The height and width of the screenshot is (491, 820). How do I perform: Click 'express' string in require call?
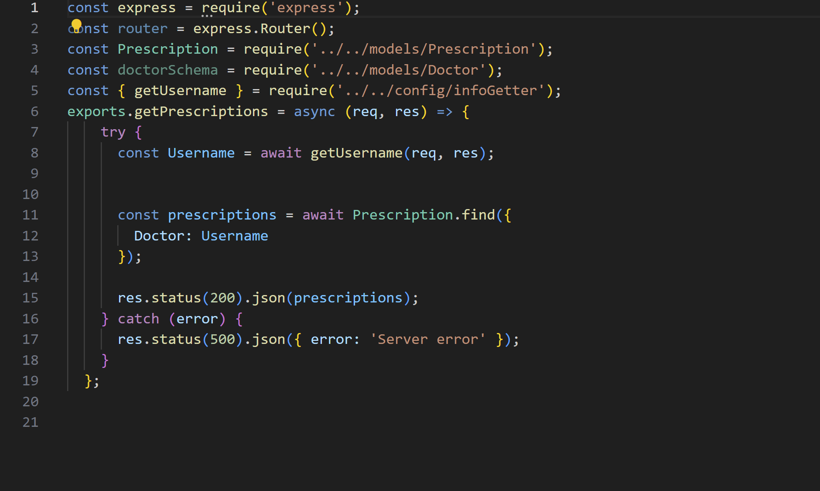pyautogui.click(x=306, y=8)
